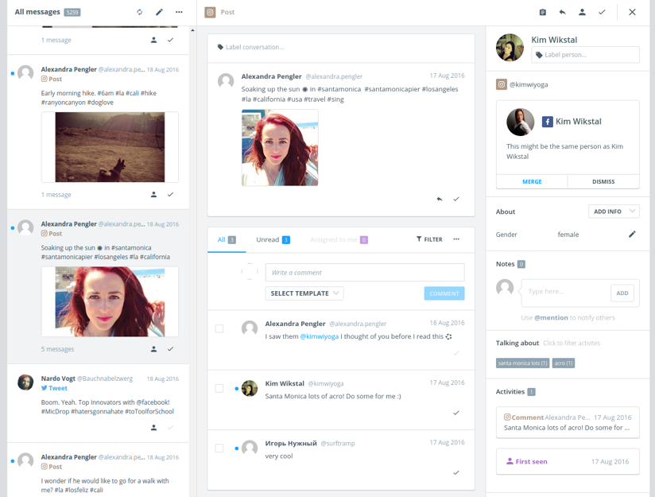
Task: Assign the Soaking up the sun message in list
Action: (x=153, y=349)
